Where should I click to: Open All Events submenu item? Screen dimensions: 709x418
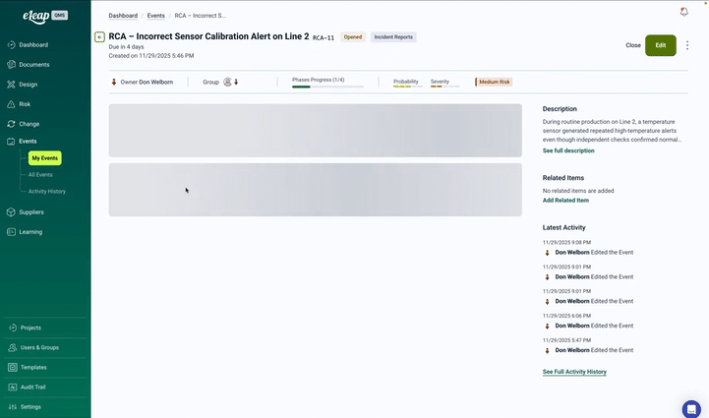pyautogui.click(x=40, y=174)
